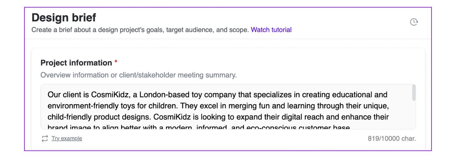The width and height of the screenshot is (454, 158).
Task: Click the 819/10000 character counter
Action: click(x=392, y=139)
